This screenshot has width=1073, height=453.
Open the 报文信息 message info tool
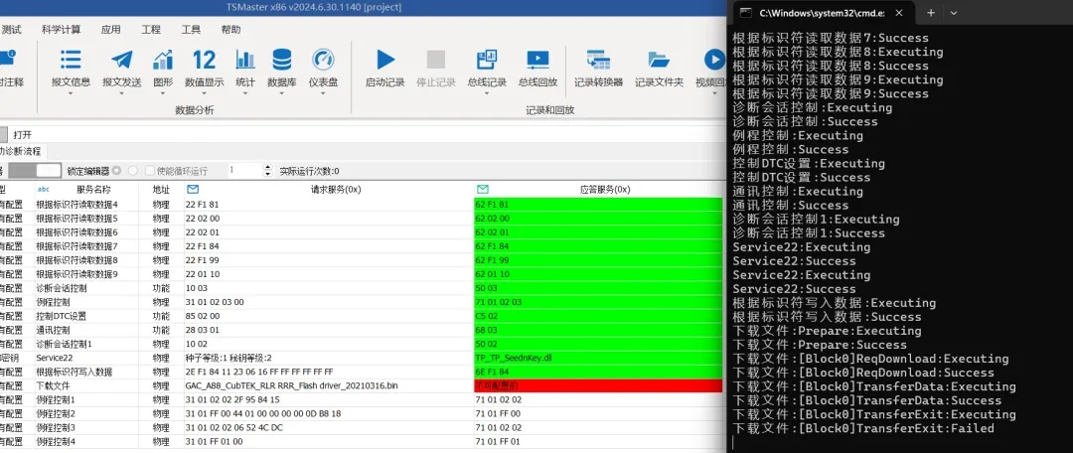71,69
